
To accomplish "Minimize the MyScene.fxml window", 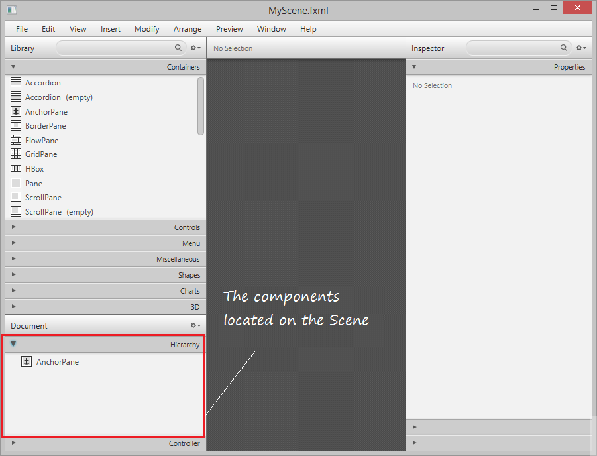I will [536, 9].
